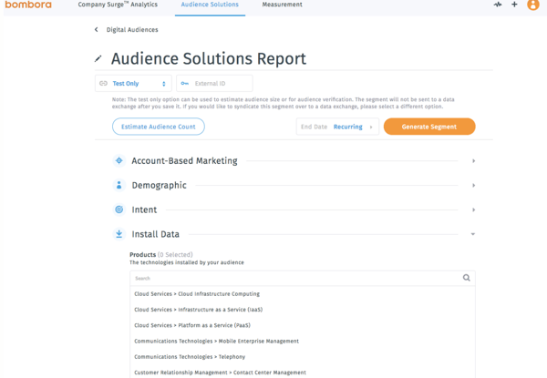Click the Intent section icon
The image size is (547, 378).
point(119,209)
